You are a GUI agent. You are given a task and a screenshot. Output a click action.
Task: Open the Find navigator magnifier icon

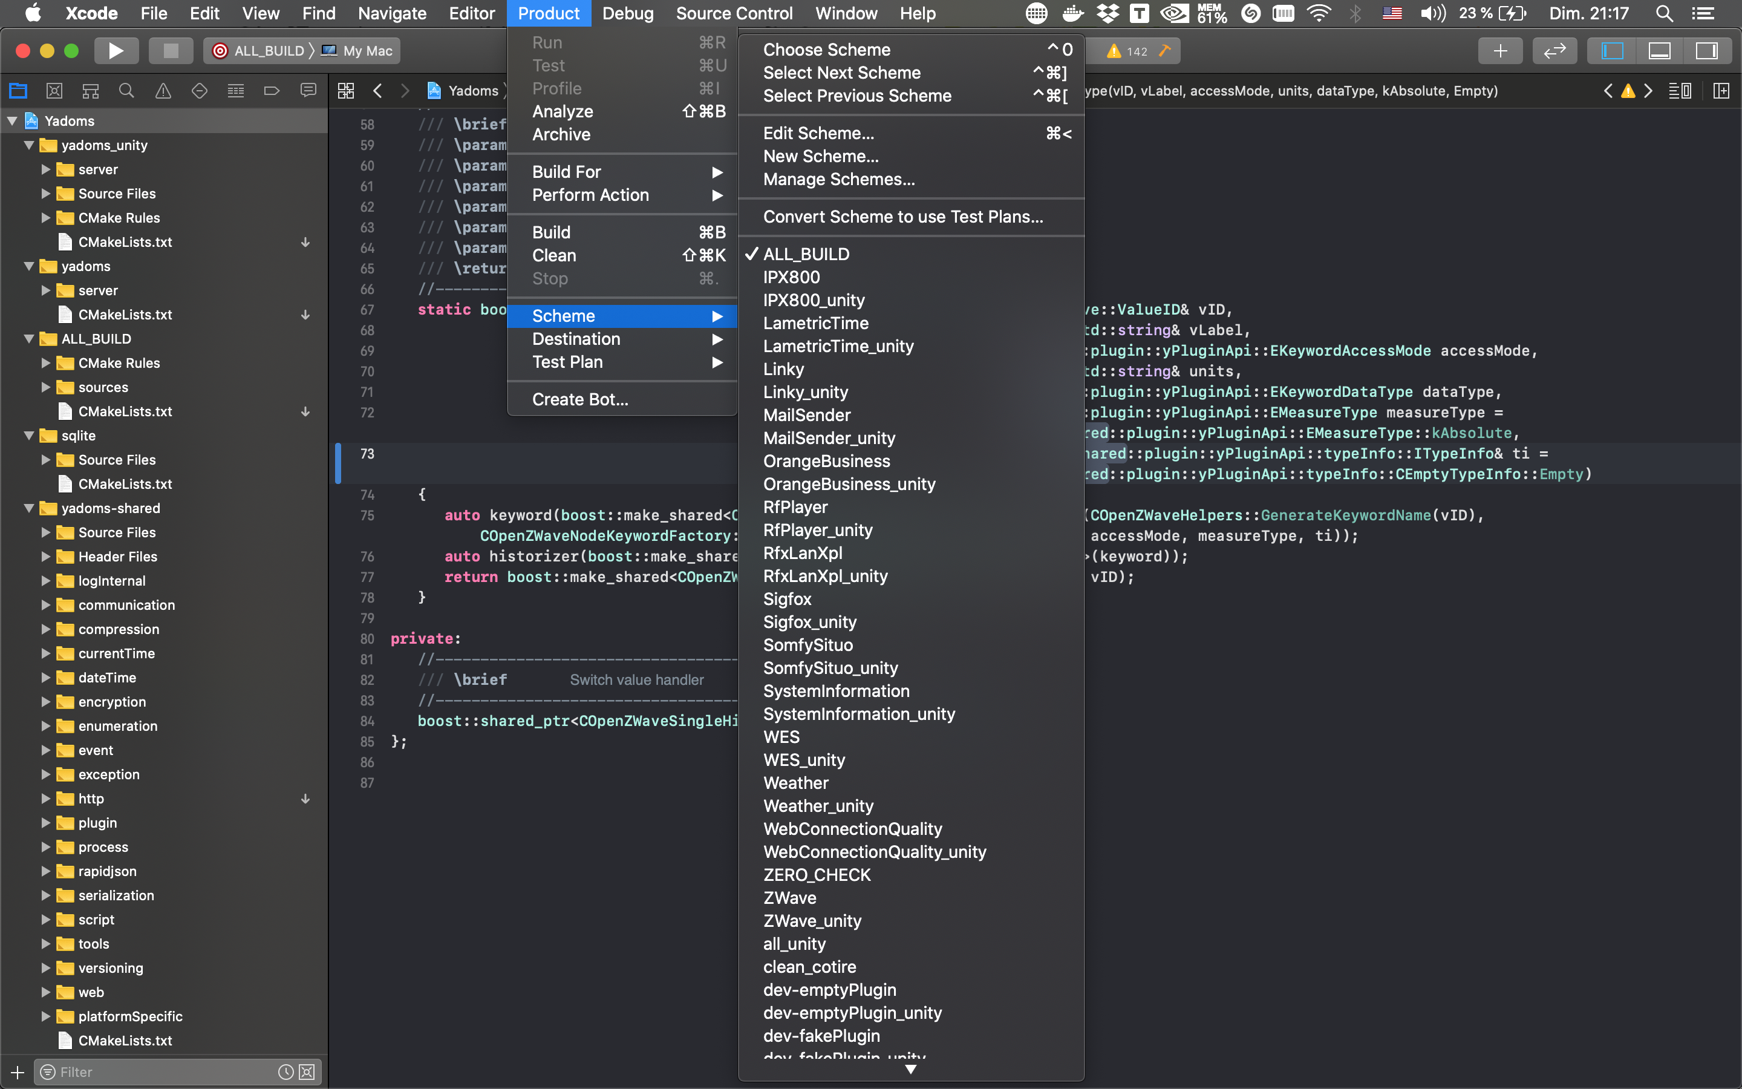126,91
